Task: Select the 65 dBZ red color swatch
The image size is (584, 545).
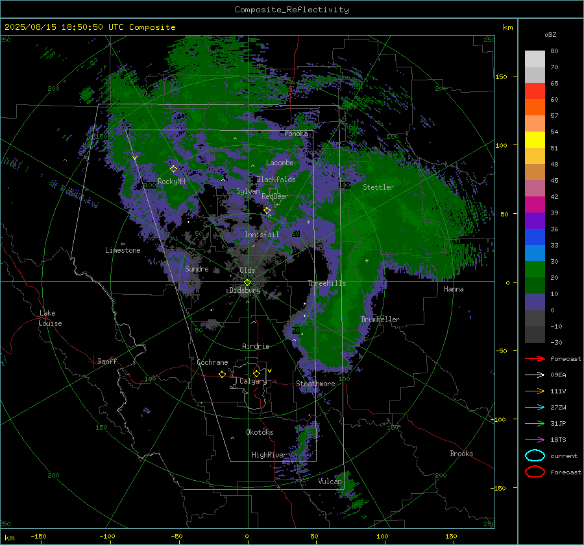Action: click(535, 91)
